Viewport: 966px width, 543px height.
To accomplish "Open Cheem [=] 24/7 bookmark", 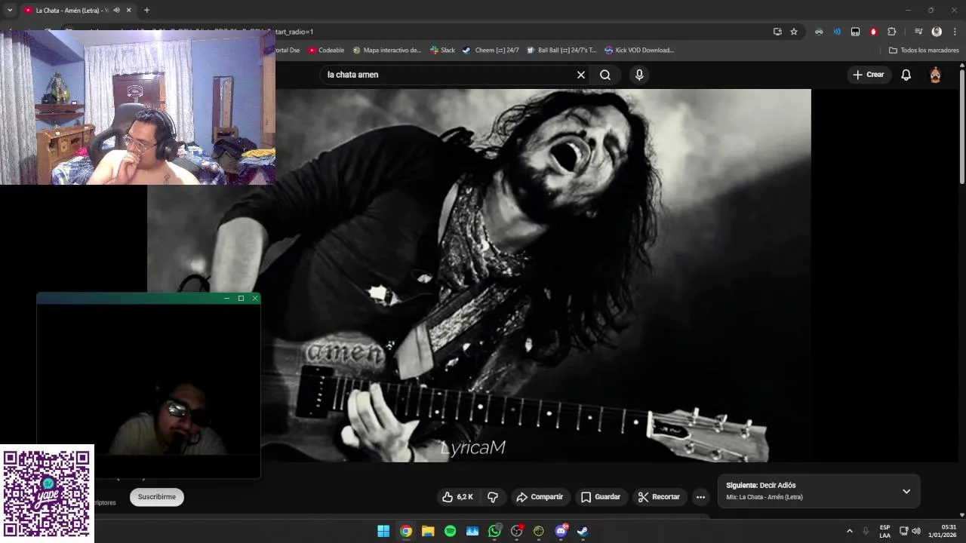I will point(491,51).
